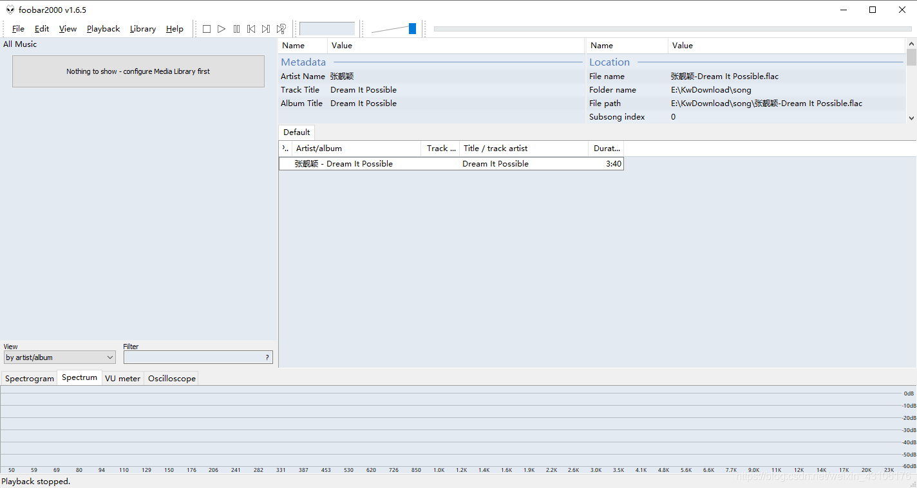Screen dimensions: 917x488
Task: Click the Default playlist tab
Action: coord(296,132)
